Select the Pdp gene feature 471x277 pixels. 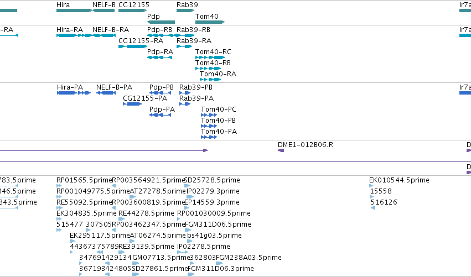(161, 22)
